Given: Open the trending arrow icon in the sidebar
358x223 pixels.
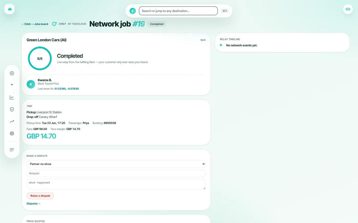Looking at the screenshot, I should (12, 122).
